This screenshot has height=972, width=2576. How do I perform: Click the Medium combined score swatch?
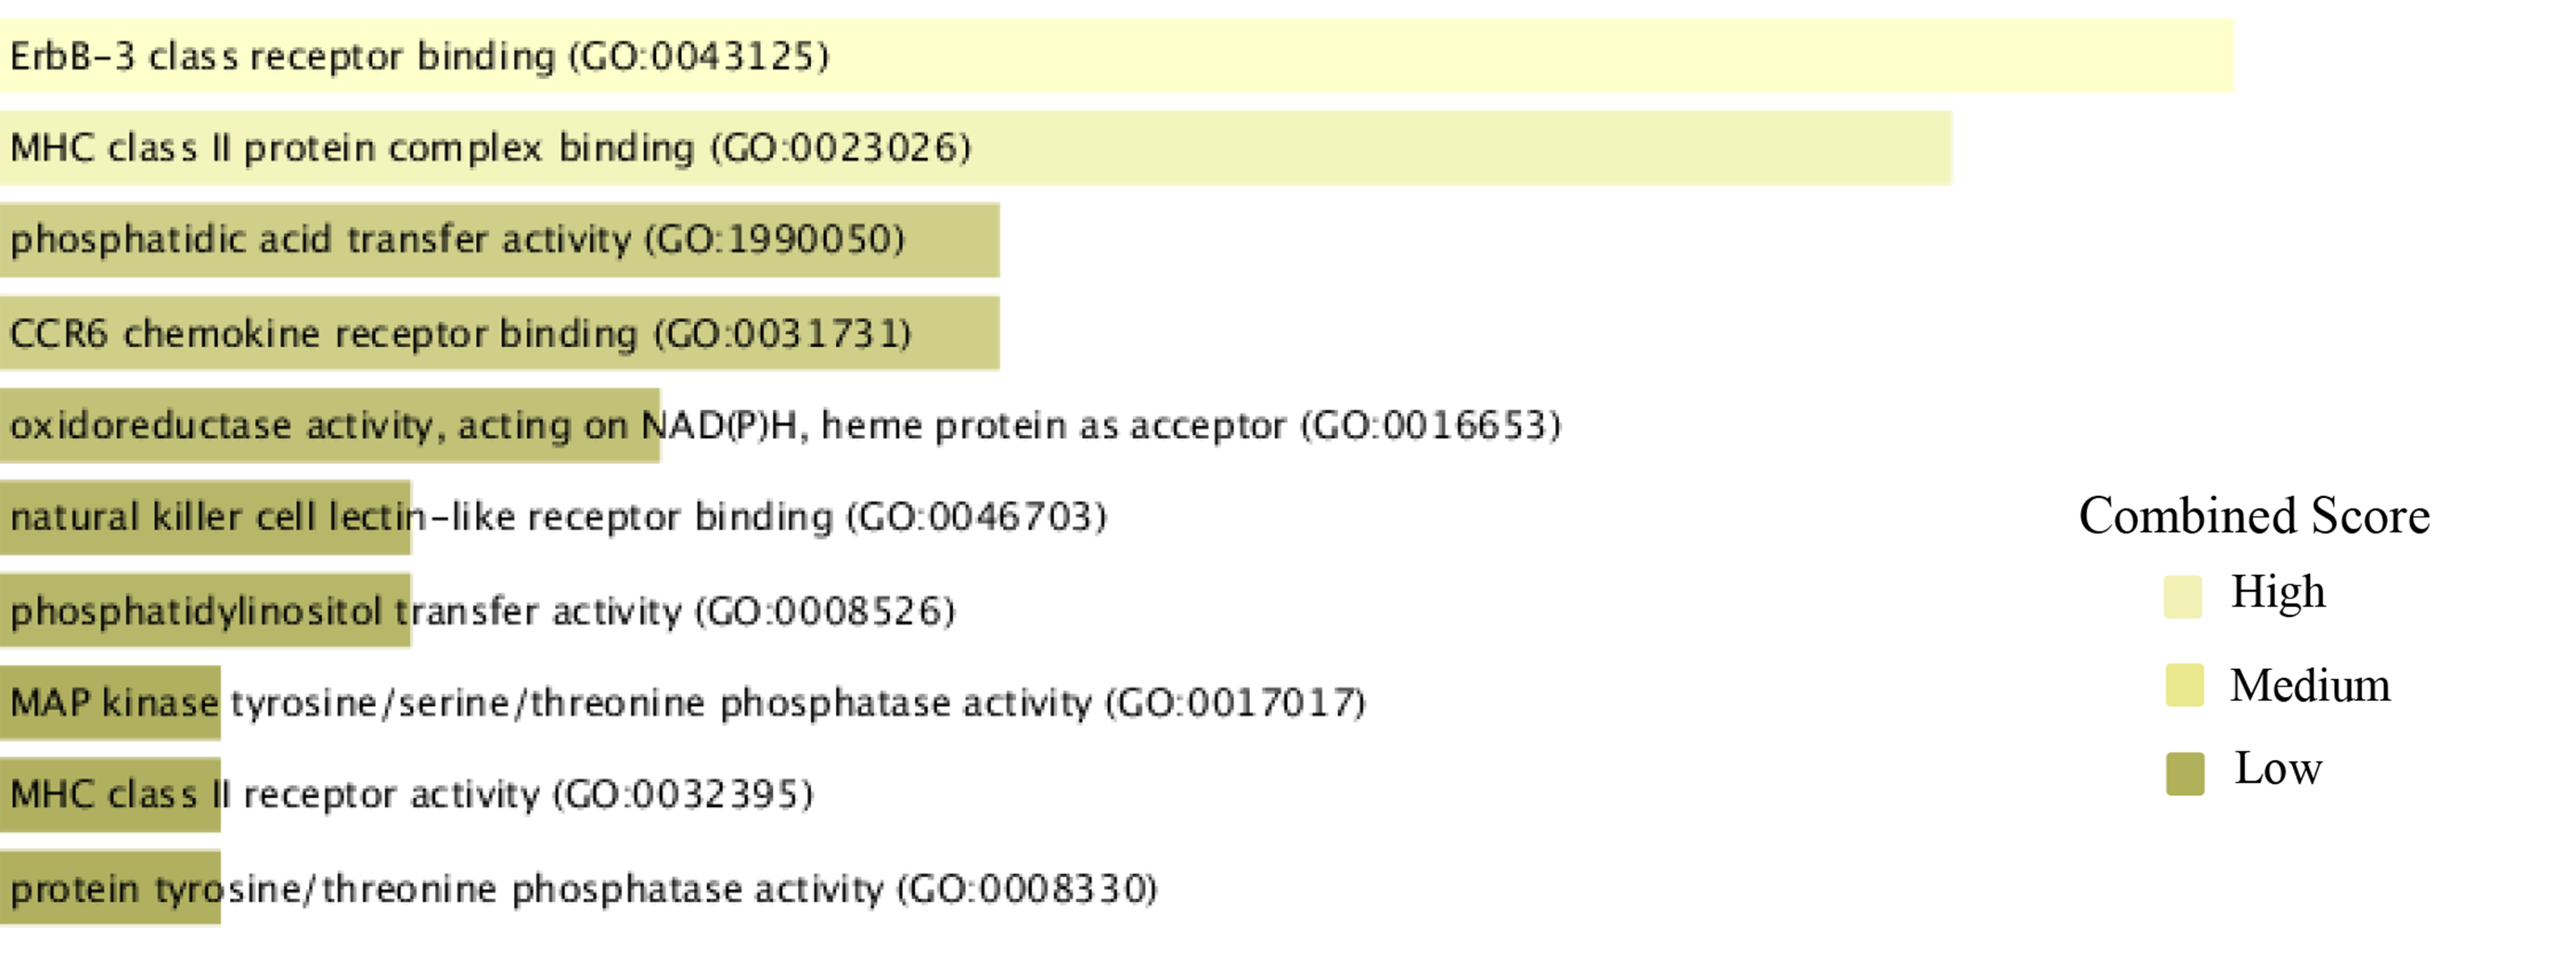(2185, 685)
